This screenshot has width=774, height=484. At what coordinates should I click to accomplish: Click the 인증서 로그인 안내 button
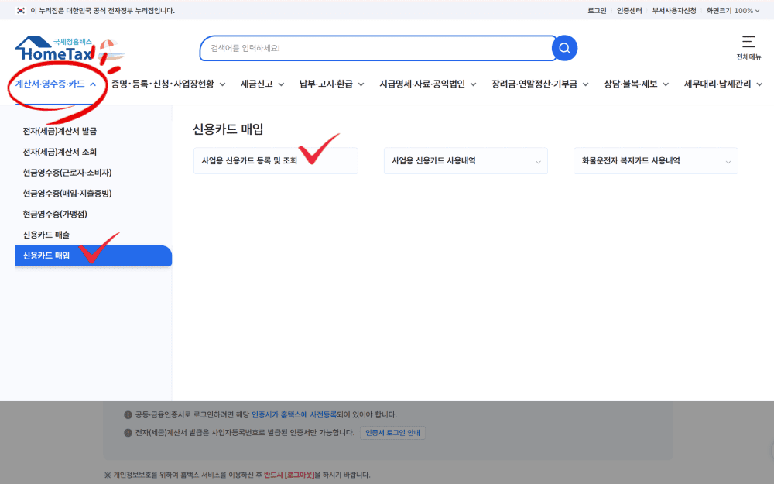pos(392,433)
